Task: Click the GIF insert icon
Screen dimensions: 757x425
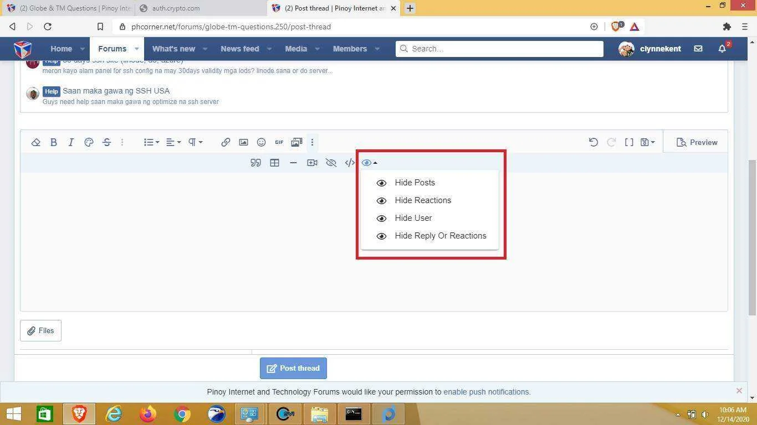Action: tap(279, 142)
